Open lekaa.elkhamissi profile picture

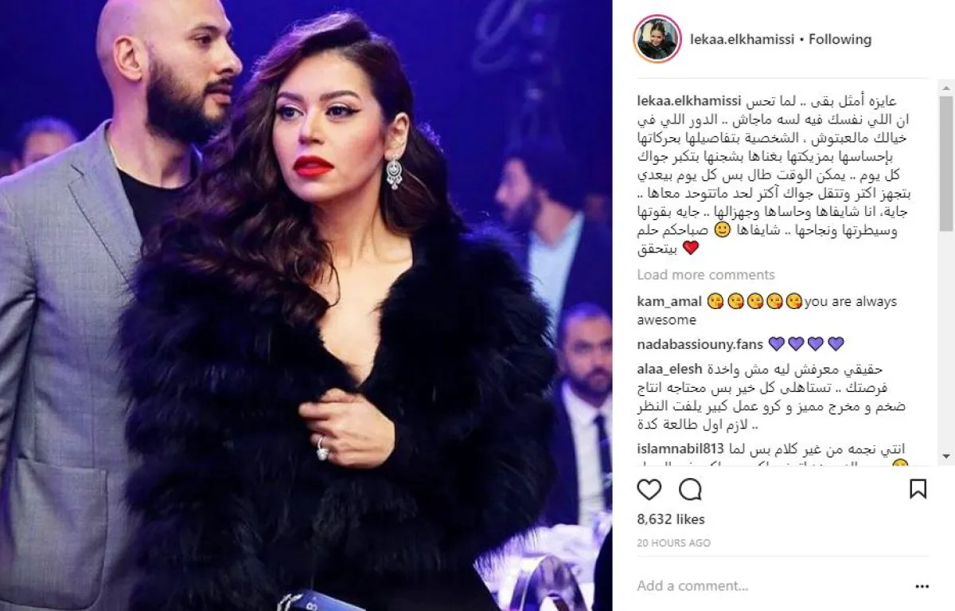tap(657, 39)
